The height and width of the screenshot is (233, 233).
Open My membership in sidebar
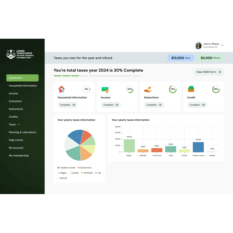coord(19,156)
